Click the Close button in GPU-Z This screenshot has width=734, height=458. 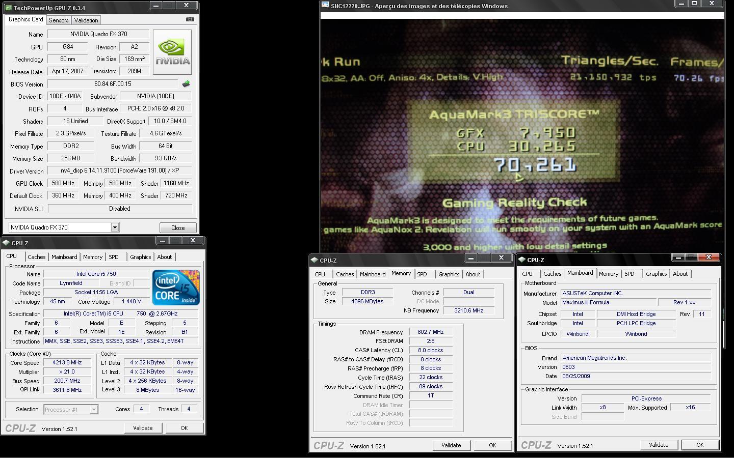click(x=178, y=227)
